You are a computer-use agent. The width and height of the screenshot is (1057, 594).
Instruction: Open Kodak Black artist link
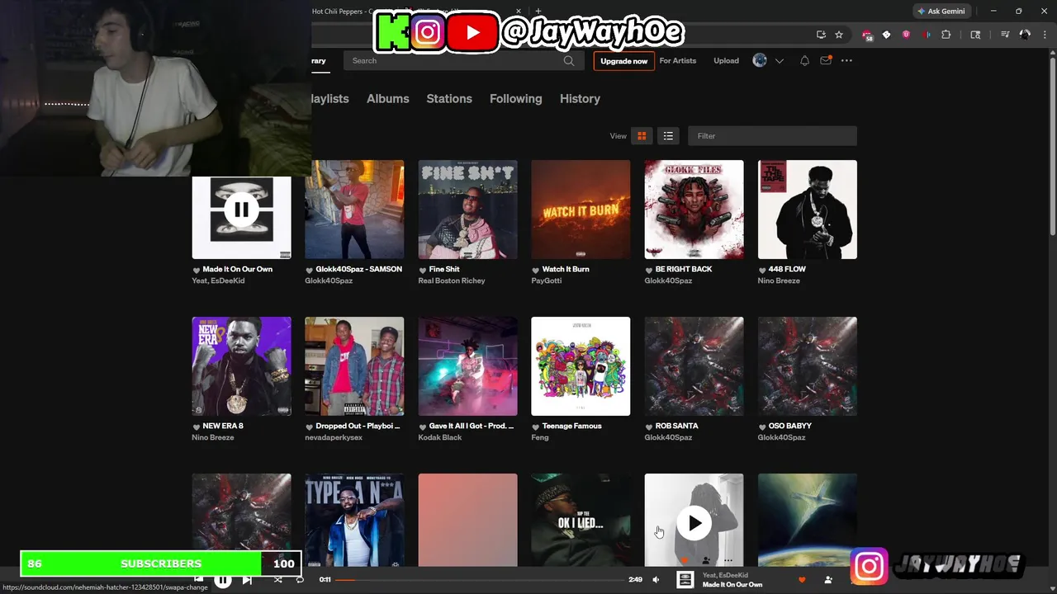click(440, 437)
